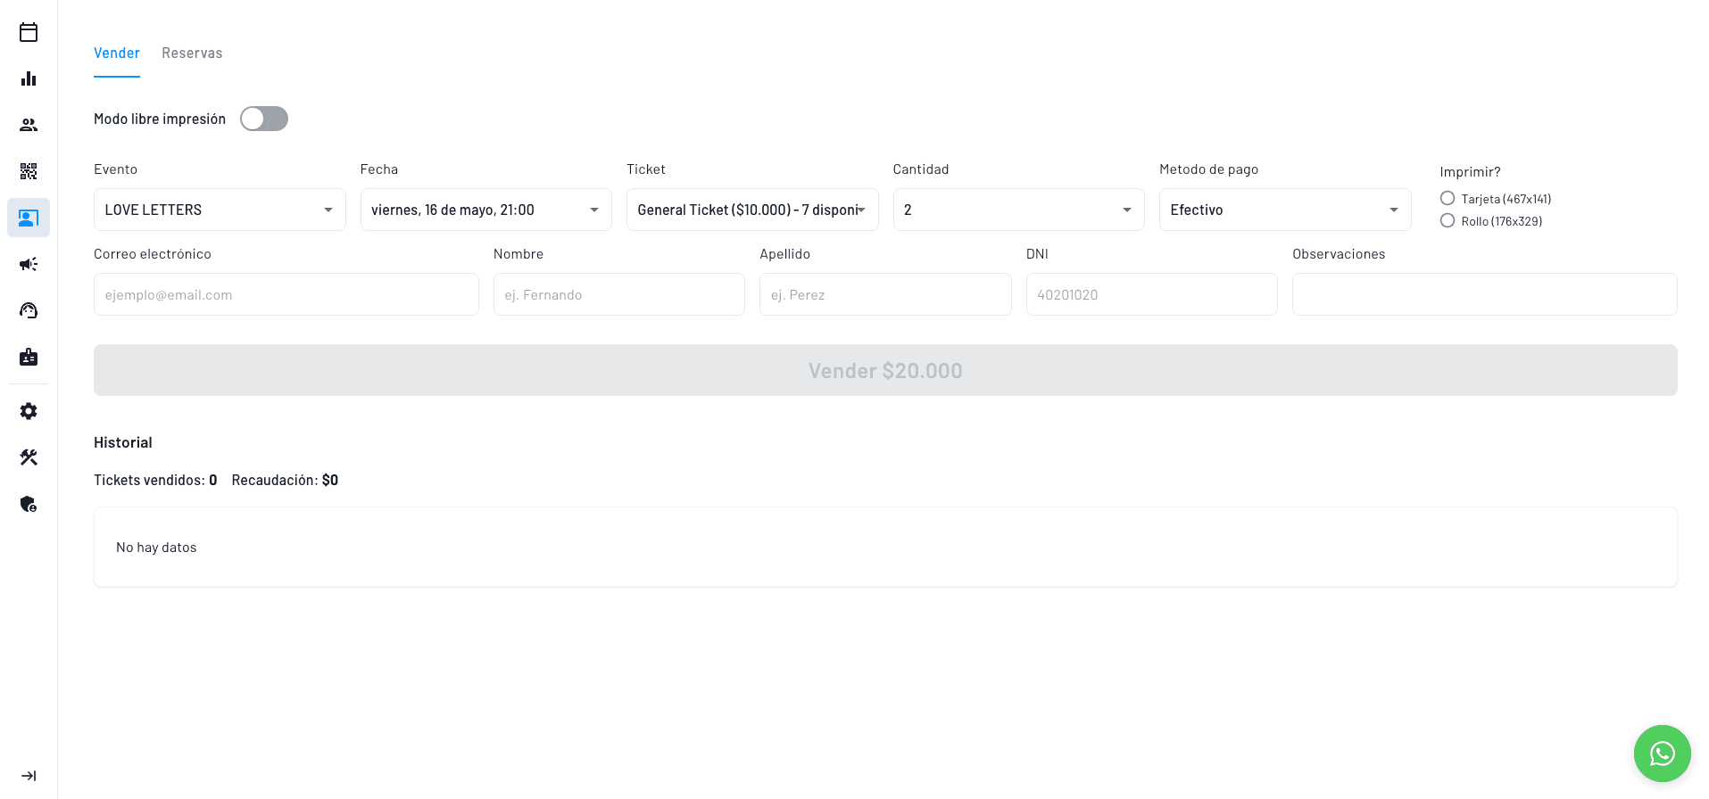Open the hammer and wrench tools icon

[29, 457]
